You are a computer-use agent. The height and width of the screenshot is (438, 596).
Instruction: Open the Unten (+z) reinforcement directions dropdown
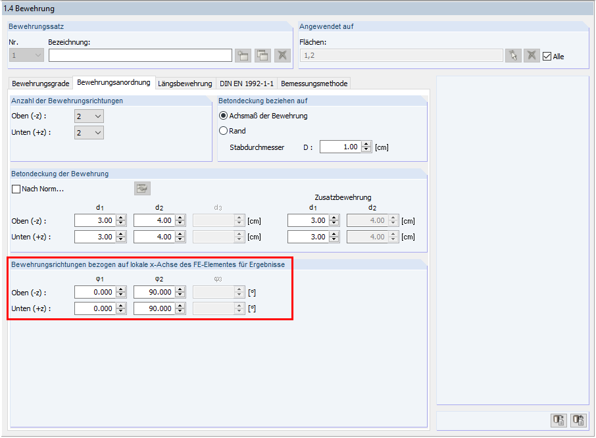pos(96,132)
